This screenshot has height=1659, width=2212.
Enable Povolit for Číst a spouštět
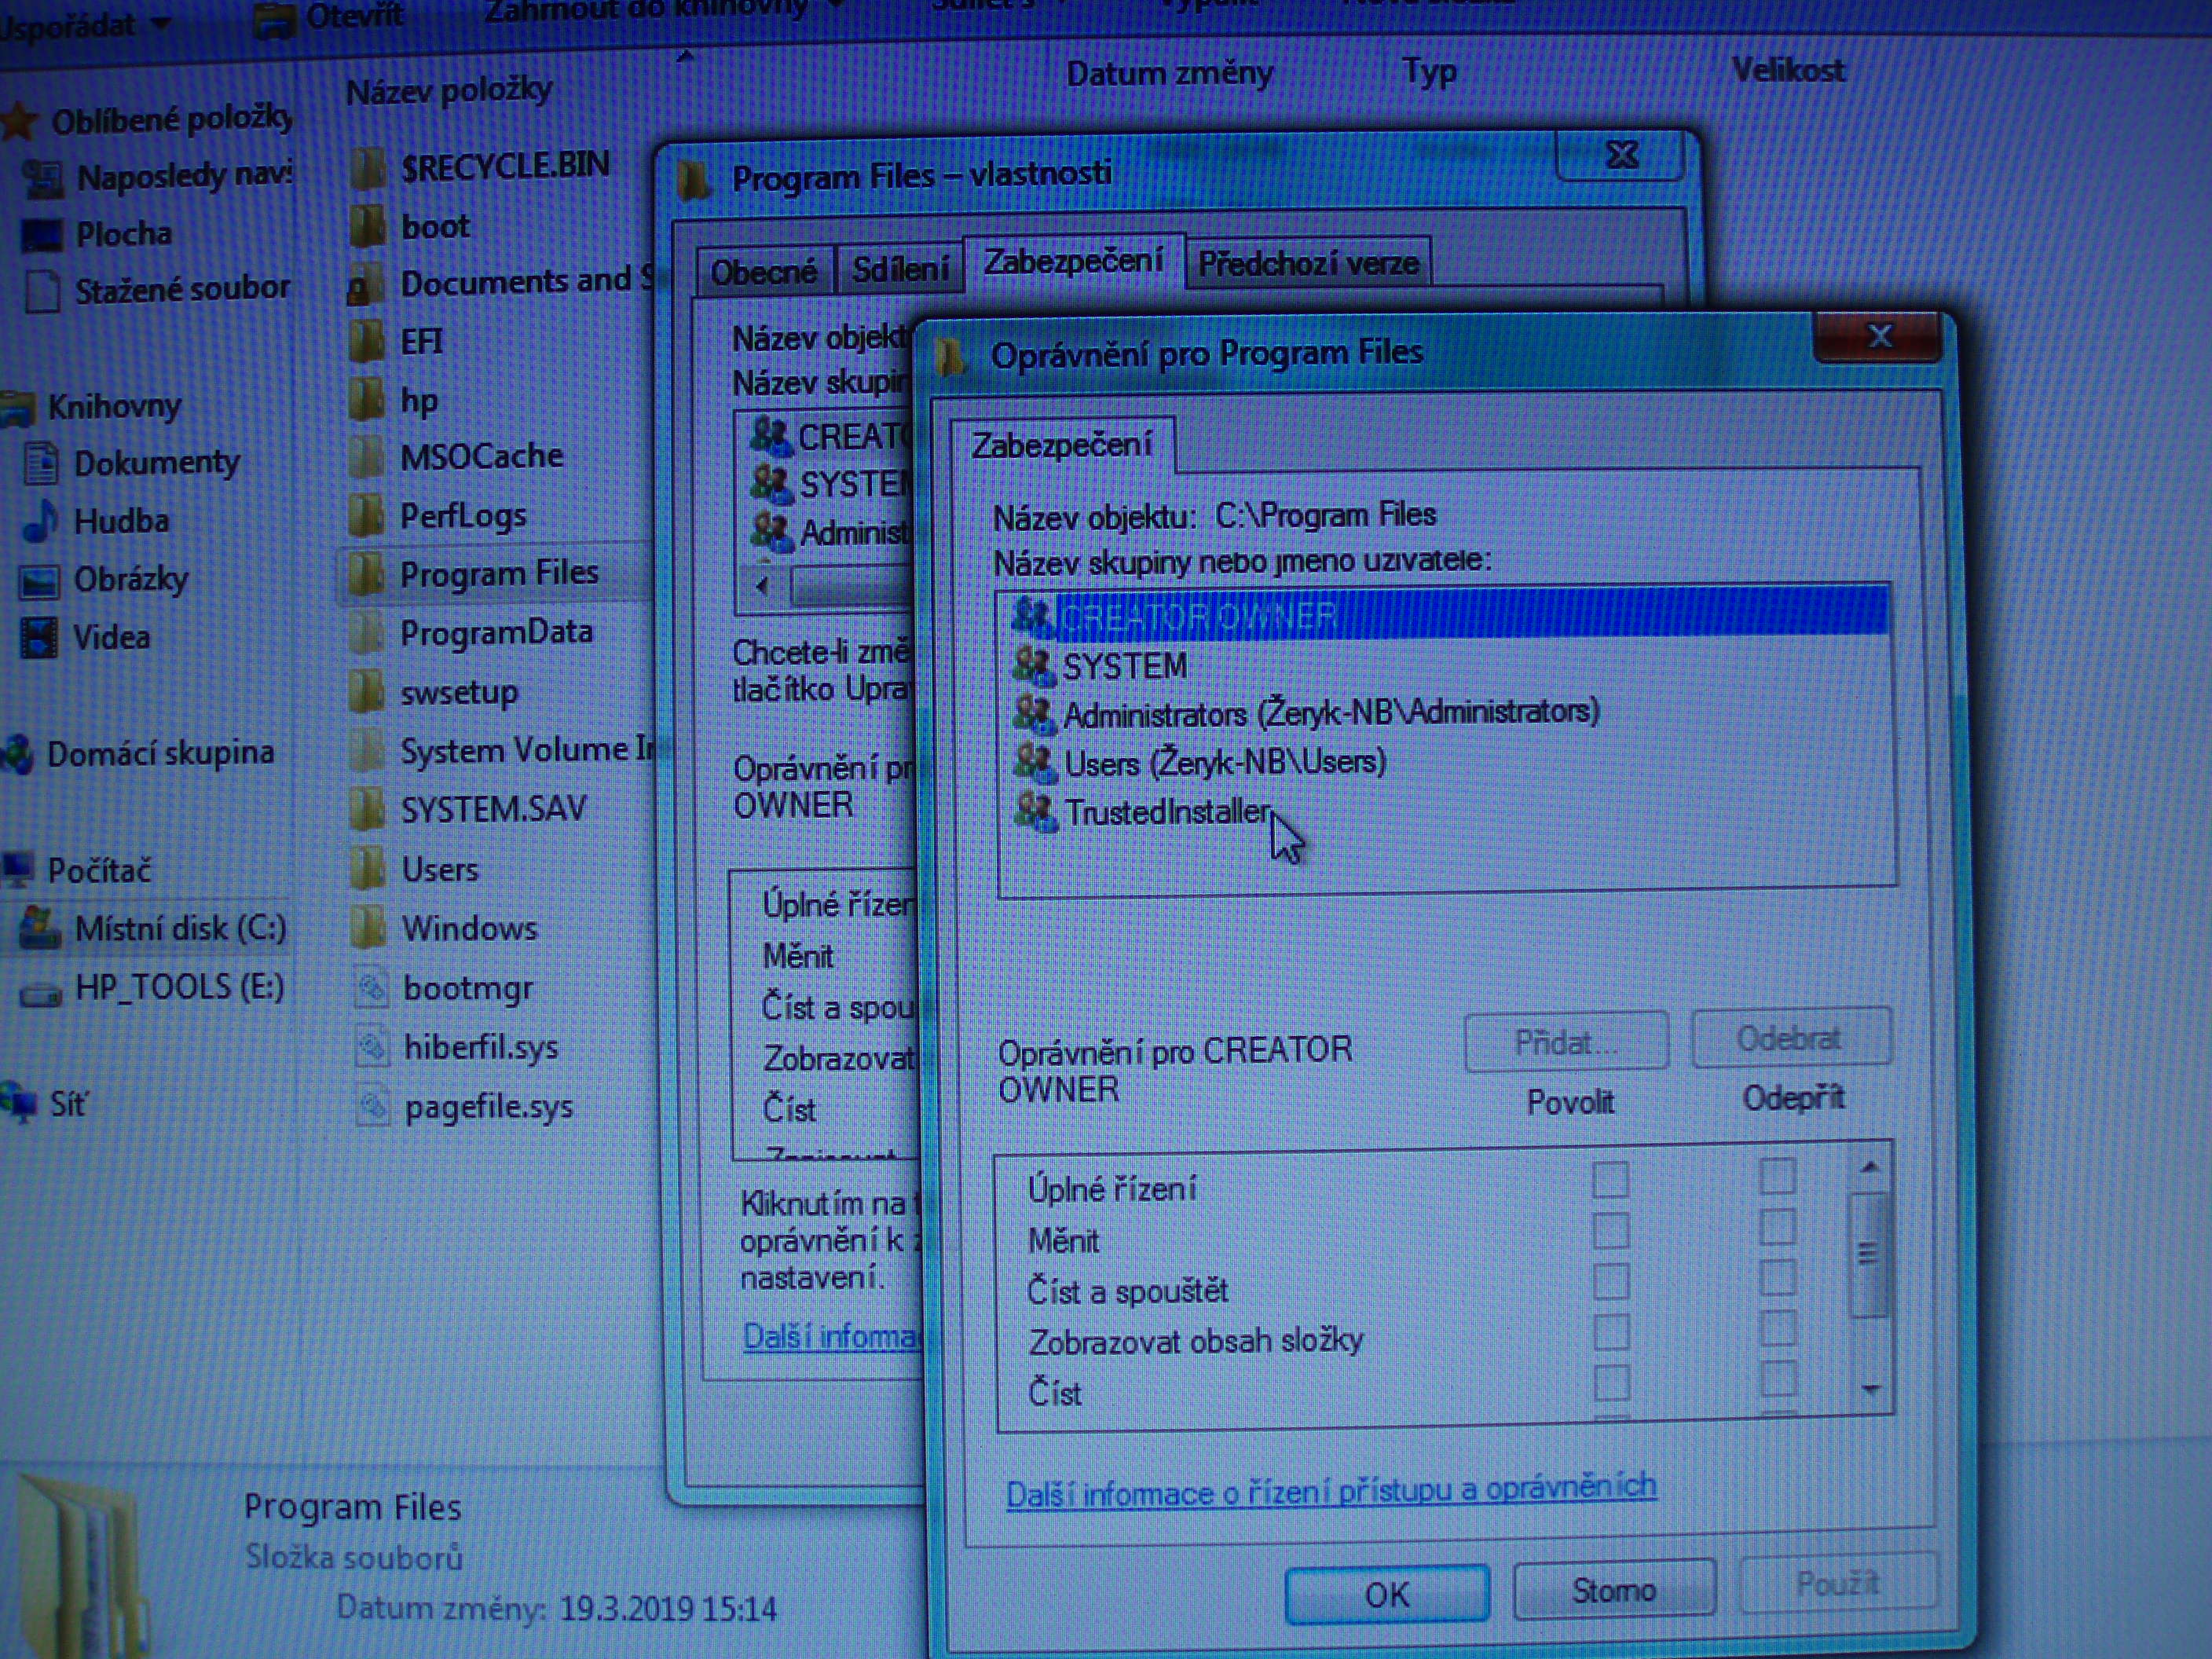(1610, 1281)
